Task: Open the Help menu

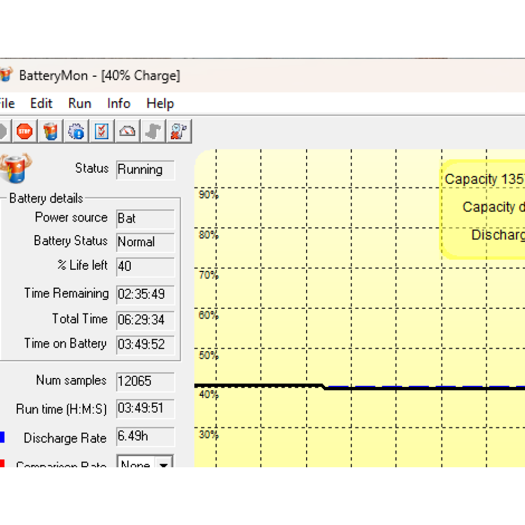Action: pos(160,103)
